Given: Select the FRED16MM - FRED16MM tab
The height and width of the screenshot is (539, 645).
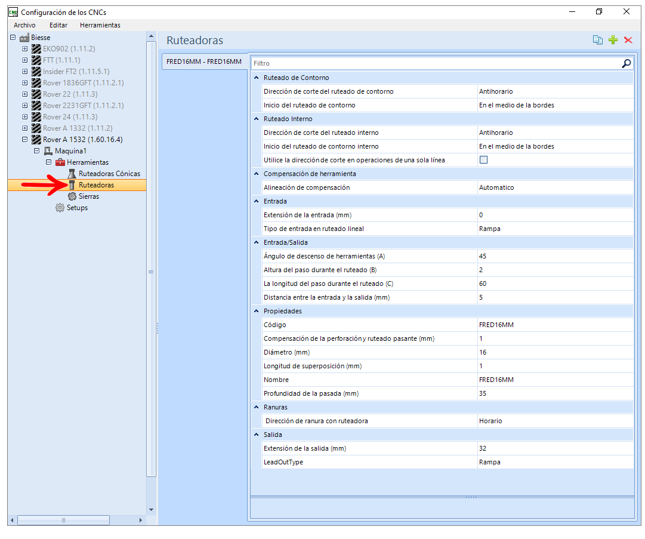Looking at the screenshot, I should [x=205, y=61].
